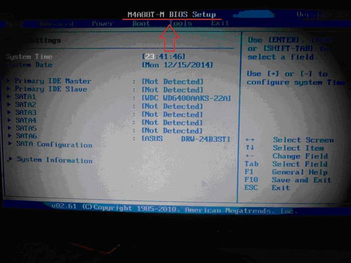Expand the SATA4 entry
Viewport: 351px width, 263px height.
(x=26, y=121)
